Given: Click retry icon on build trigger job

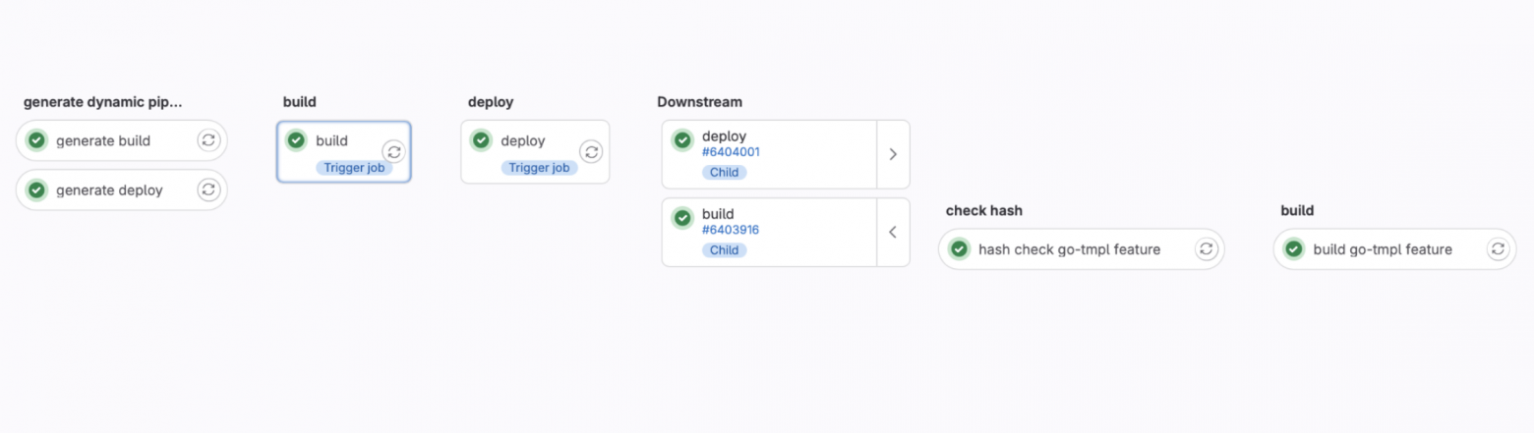Looking at the screenshot, I should pos(393,151).
